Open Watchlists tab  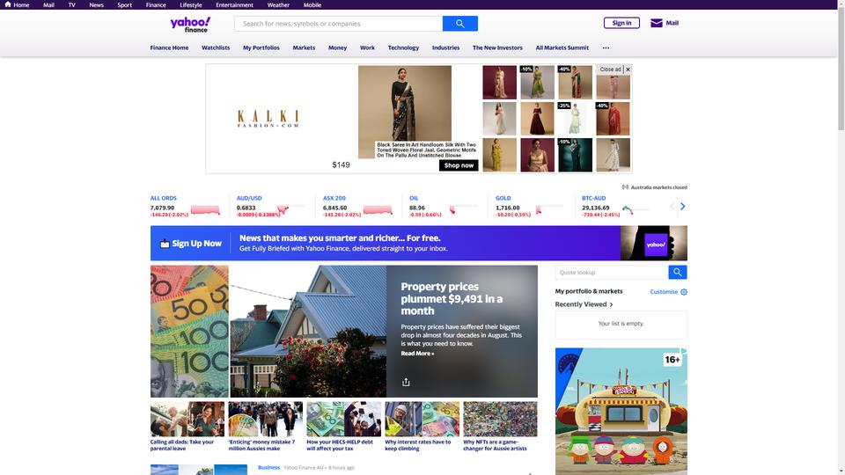(x=216, y=47)
